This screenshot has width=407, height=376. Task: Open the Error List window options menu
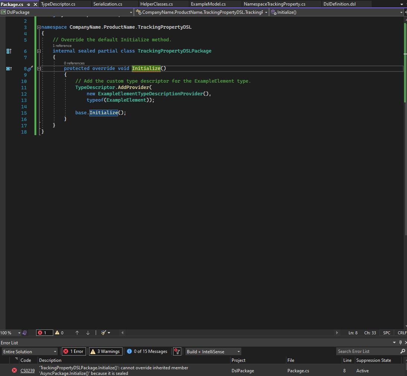(x=394, y=342)
